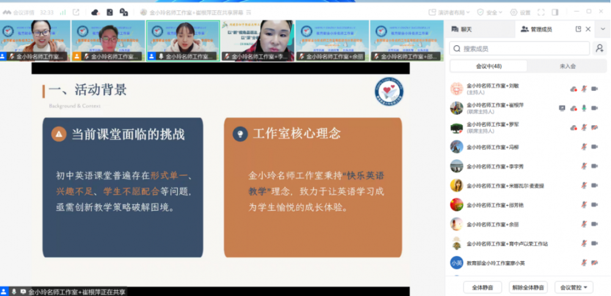Select video thumbnail labeled 金小玲名师工作室+余丽
This screenshot has height=296, width=611.
tap(332, 41)
